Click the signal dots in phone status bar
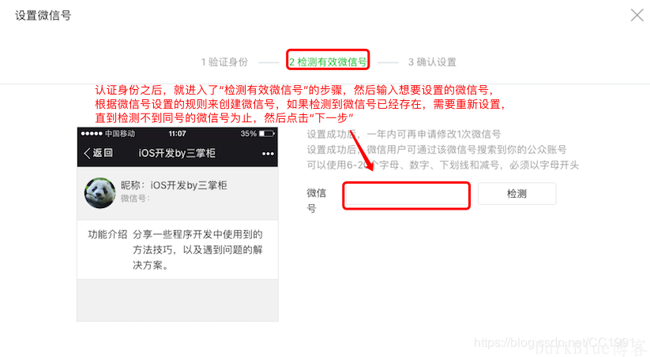The image size is (650, 357). point(92,134)
